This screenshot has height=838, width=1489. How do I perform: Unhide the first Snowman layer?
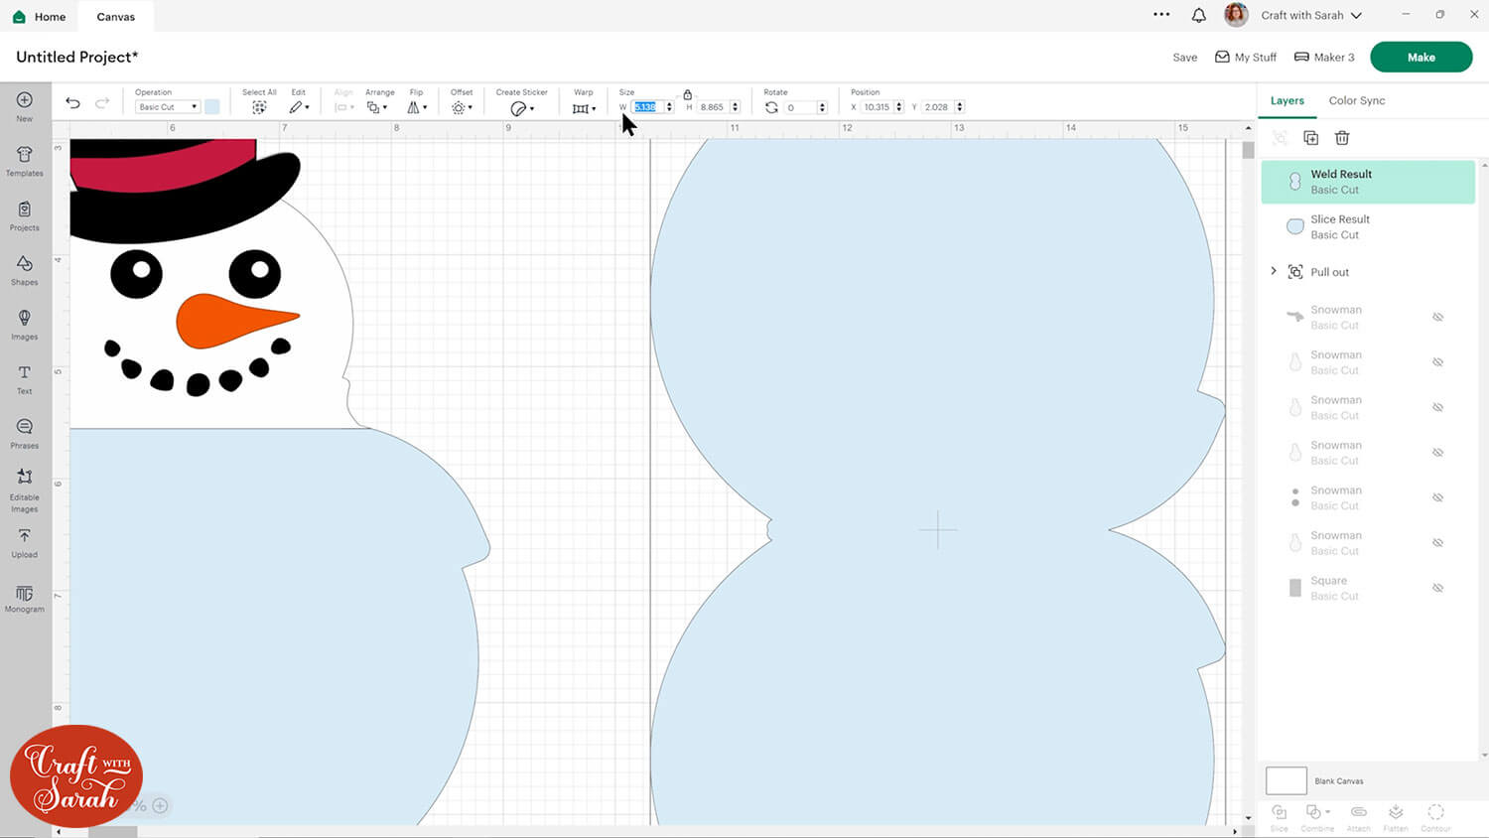coord(1437,317)
